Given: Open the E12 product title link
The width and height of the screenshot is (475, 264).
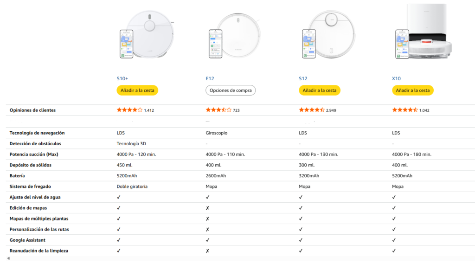Looking at the screenshot, I should pyautogui.click(x=210, y=78).
